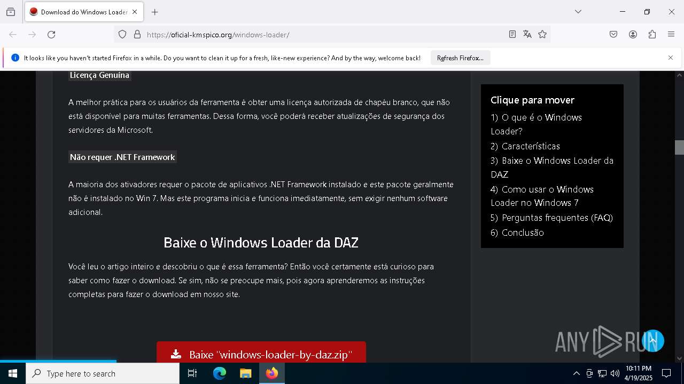The width and height of the screenshot is (684, 384).
Task: Open network status tray icon
Action: 602,373
